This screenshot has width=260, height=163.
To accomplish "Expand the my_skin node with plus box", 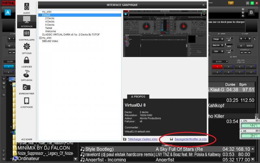I will click(x=40, y=38).
